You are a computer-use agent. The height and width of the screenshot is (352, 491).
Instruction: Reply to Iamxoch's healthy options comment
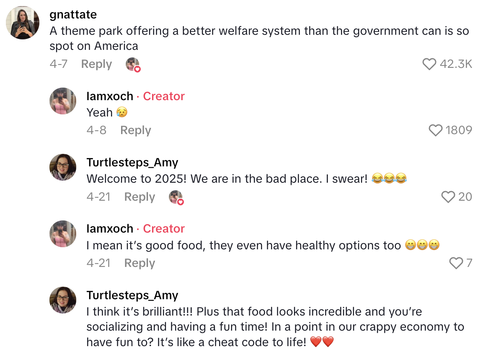140,263
